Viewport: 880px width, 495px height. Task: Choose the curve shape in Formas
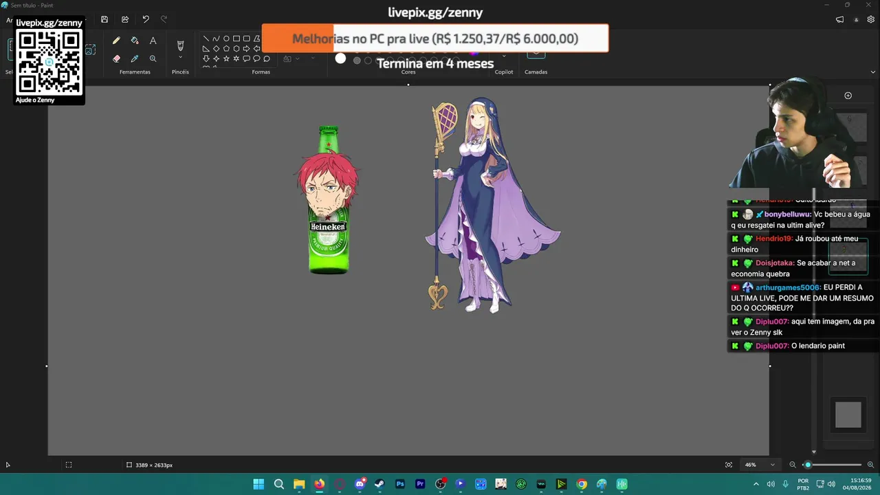pyautogui.click(x=216, y=38)
